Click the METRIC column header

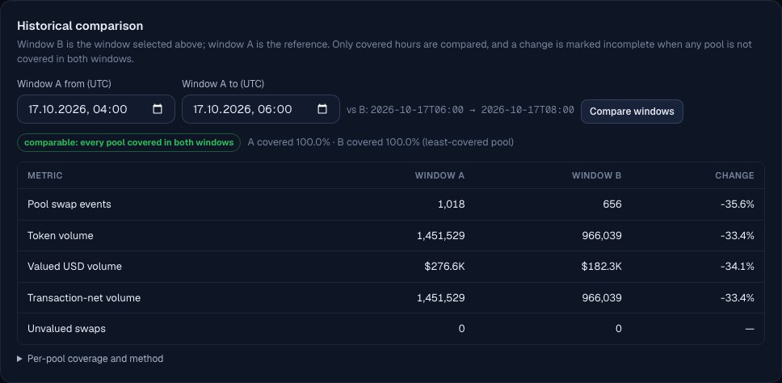click(x=45, y=175)
